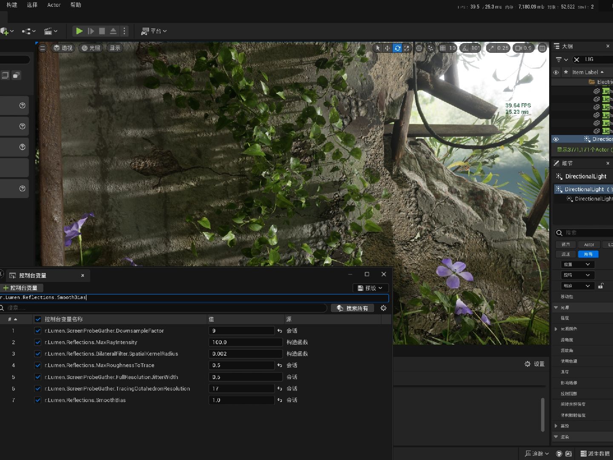Select the rotate transform tool in viewport
The height and width of the screenshot is (460, 613).
pyautogui.click(x=397, y=48)
